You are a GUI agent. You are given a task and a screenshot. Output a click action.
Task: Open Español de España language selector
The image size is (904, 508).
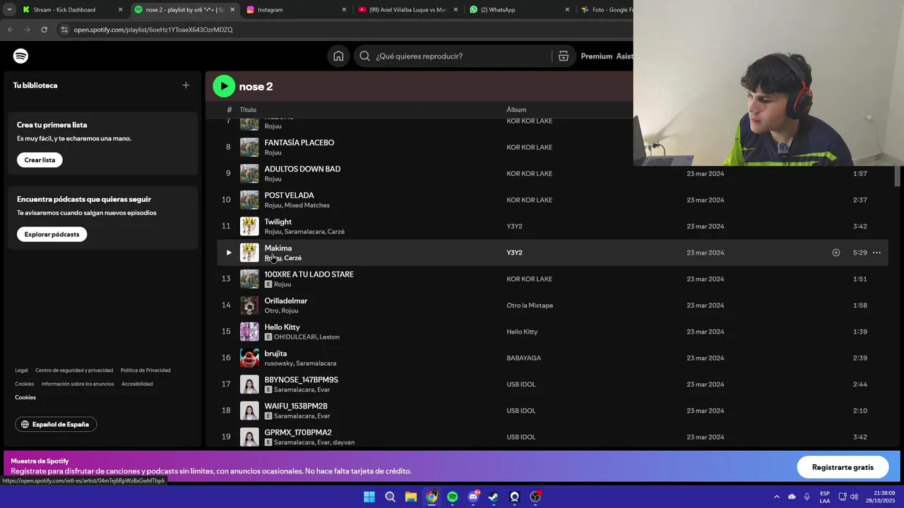click(56, 425)
